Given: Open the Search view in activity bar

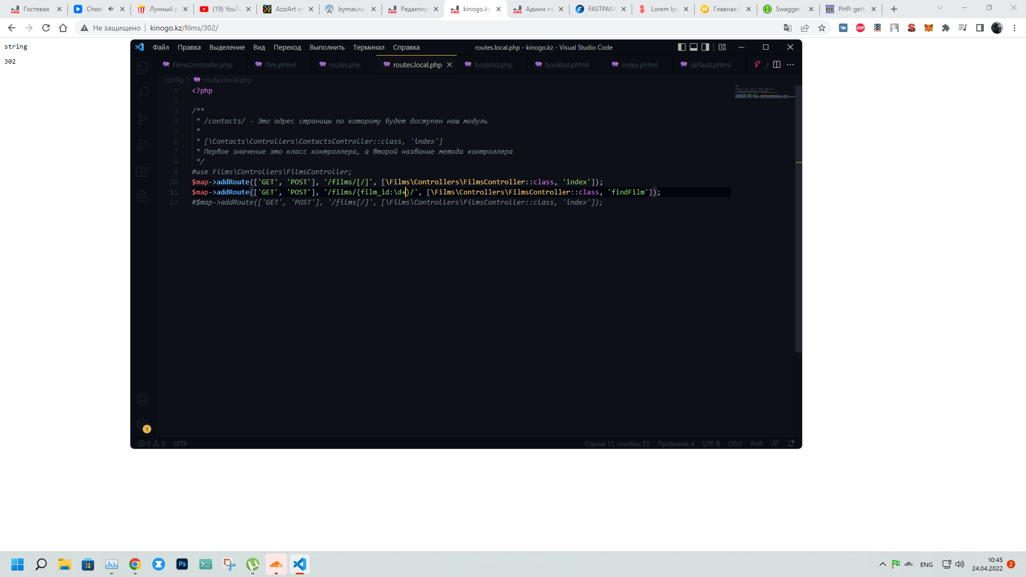Looking at the screenshot, I should [143, 93].
